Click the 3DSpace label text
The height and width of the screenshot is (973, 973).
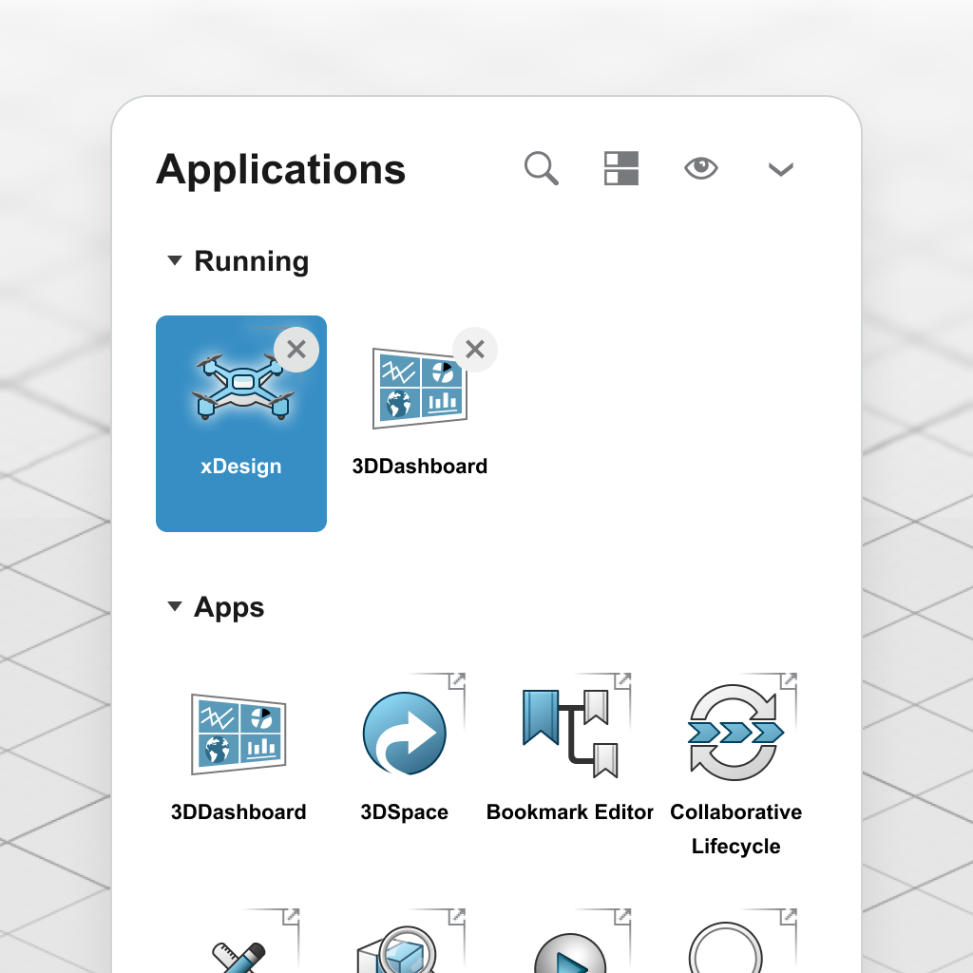[405, 811]
